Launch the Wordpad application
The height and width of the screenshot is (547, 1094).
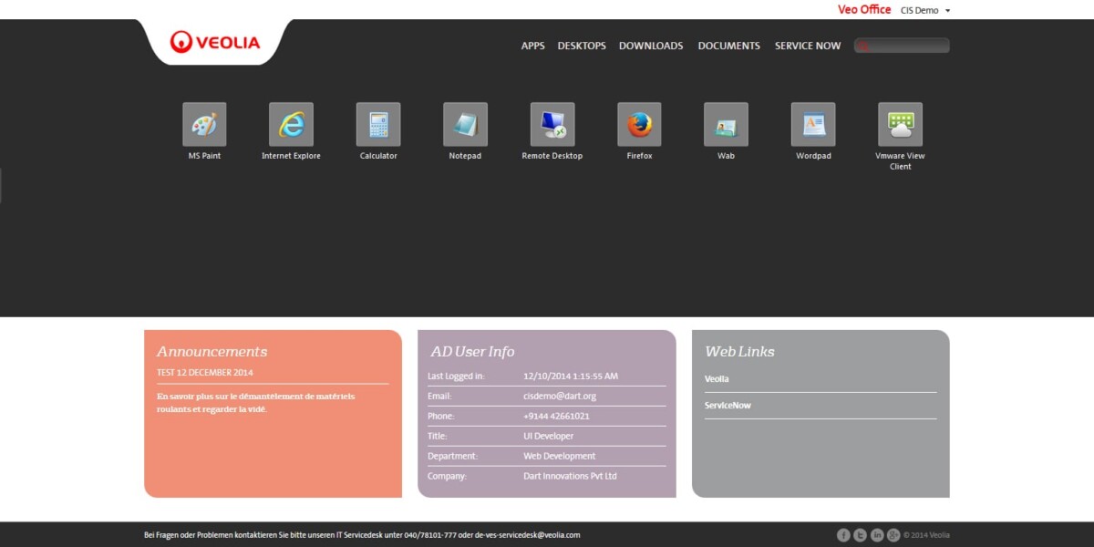click(813, 125)
